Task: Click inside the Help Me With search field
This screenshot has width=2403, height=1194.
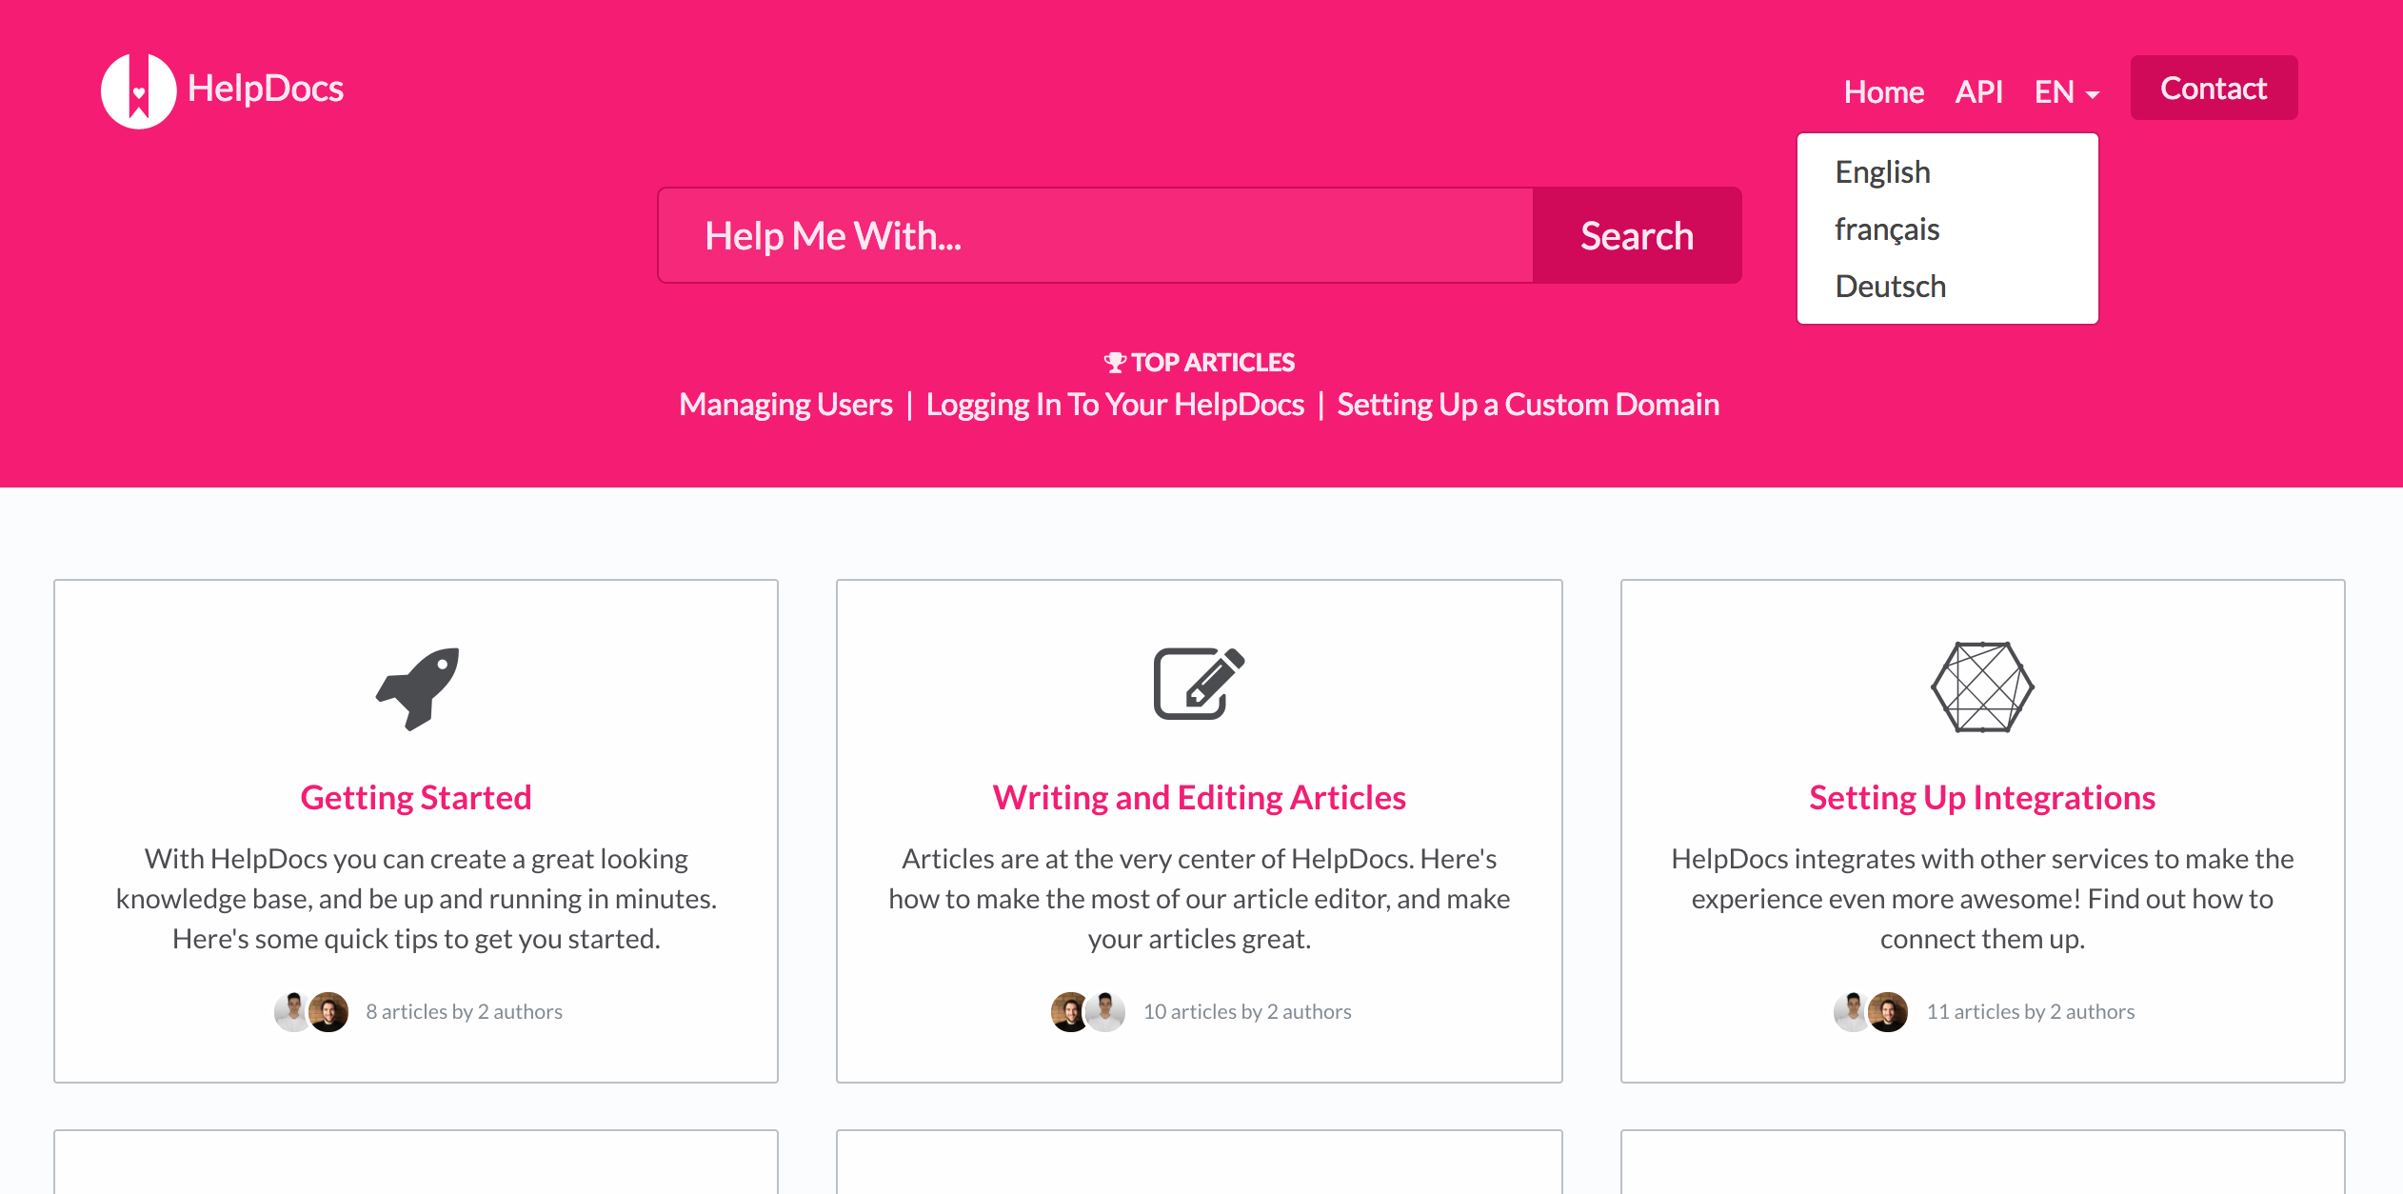Action: pyautogui.click(x=1094, y=234)
